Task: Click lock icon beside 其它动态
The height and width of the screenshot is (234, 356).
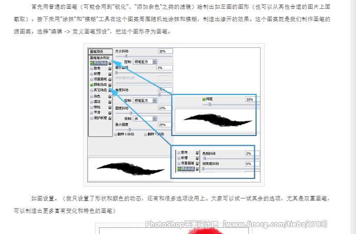Action: pos(110,90)
